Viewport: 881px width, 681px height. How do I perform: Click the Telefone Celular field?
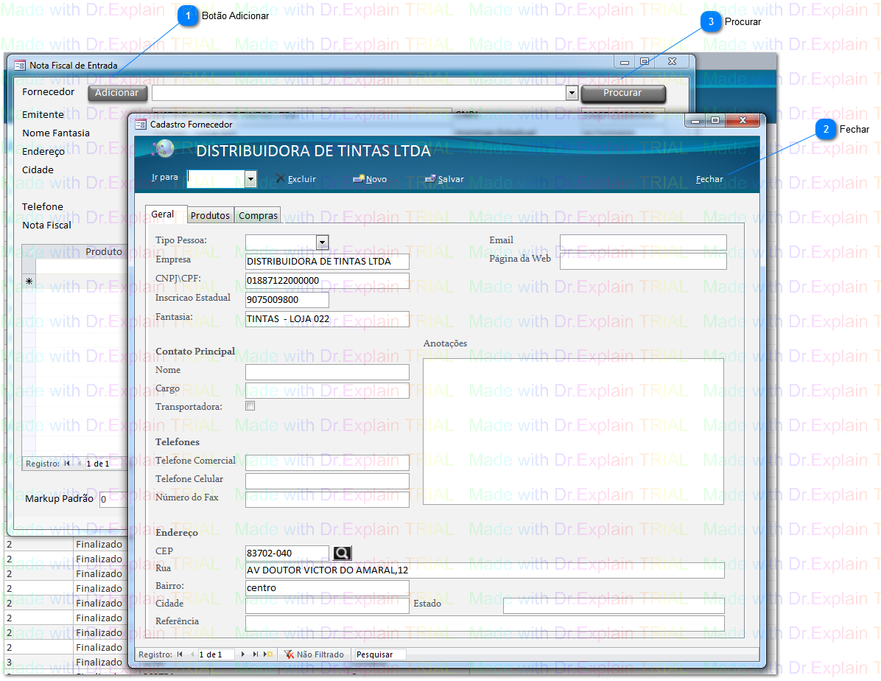[x=327, y=481]
